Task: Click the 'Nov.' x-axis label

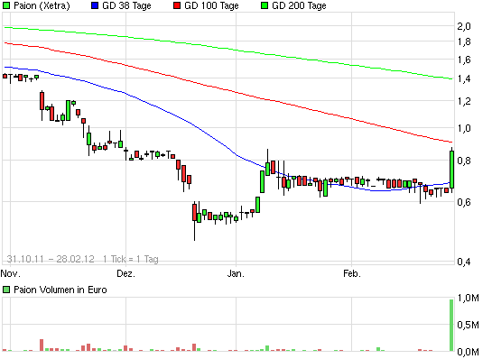Action: pos(10,273)
